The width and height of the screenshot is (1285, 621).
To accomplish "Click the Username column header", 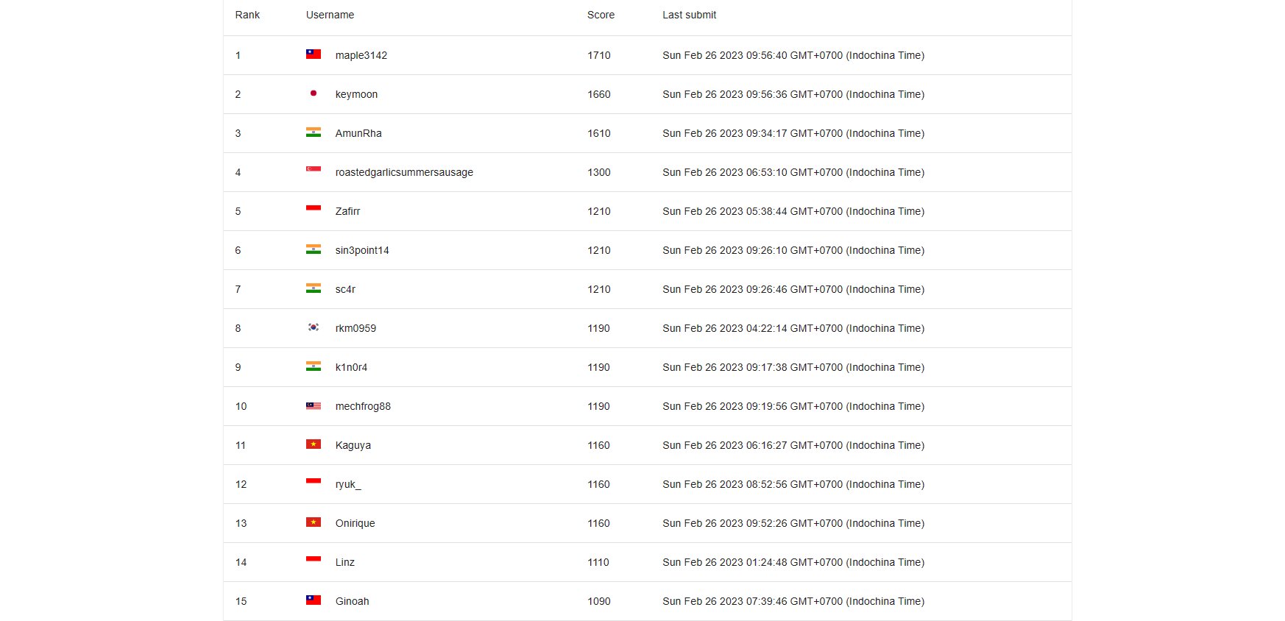I will (330, 15).
